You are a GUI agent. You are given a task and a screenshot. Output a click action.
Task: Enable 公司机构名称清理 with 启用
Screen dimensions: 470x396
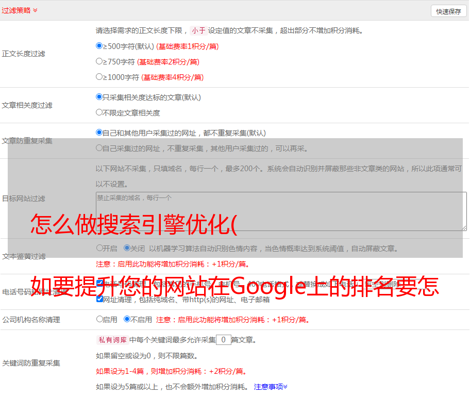point(99,319)
